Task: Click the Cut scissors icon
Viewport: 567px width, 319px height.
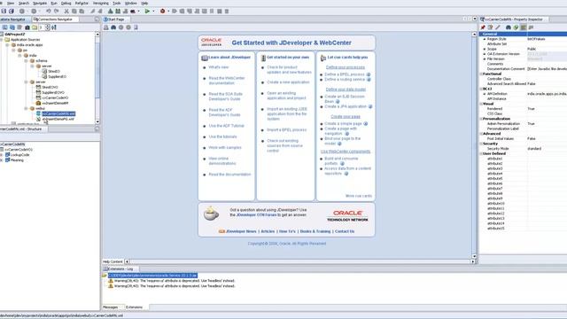Action: [66, 12]
